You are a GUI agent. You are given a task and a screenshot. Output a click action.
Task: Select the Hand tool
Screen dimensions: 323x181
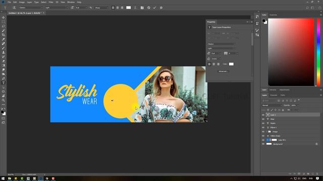point(4,96)
